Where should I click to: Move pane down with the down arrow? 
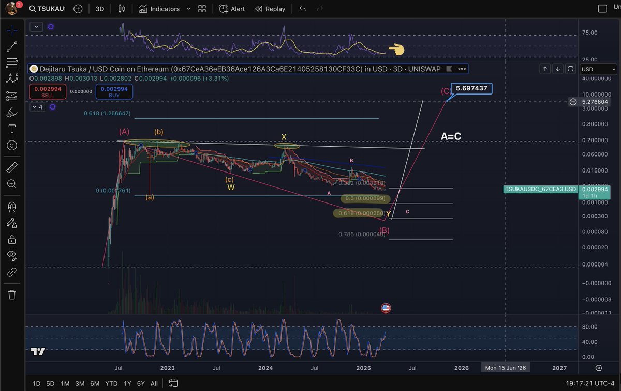(x=557, y=69)
